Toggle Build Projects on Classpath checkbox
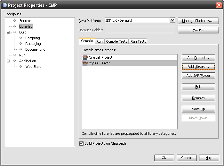Screen dimensions: 224x166 pyautogui.click(x=81, y=144)
